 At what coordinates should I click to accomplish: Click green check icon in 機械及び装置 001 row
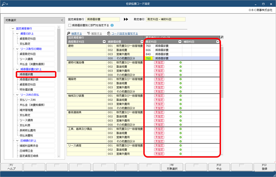pos(180,96)
